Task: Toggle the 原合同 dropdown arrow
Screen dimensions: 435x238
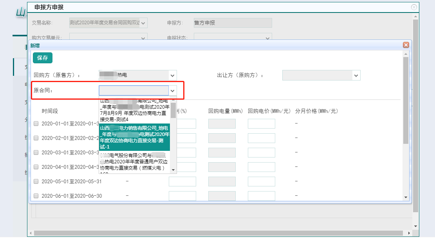Action: [x=172, y=91]
